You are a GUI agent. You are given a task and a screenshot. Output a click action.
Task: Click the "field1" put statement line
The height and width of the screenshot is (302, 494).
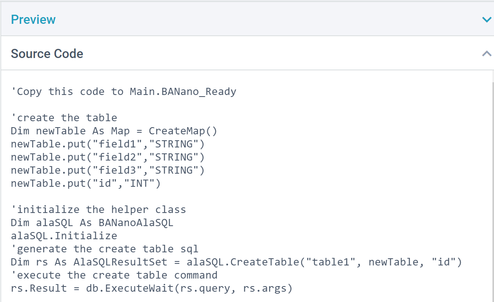(x=107, y=144)
